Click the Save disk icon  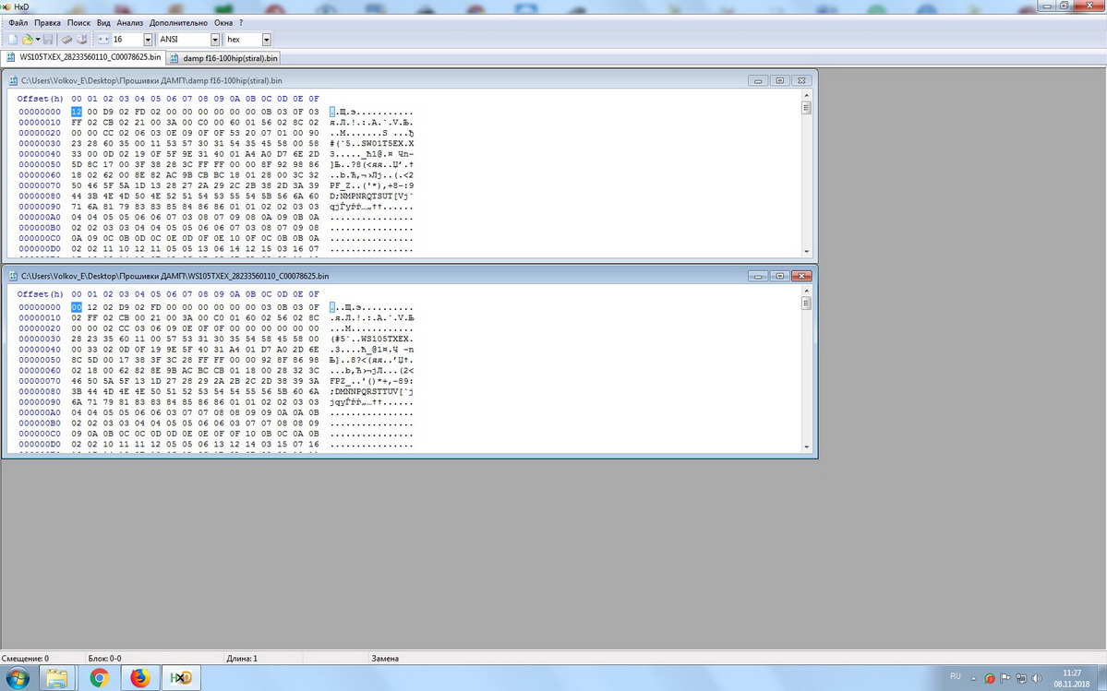pos(48,40)
